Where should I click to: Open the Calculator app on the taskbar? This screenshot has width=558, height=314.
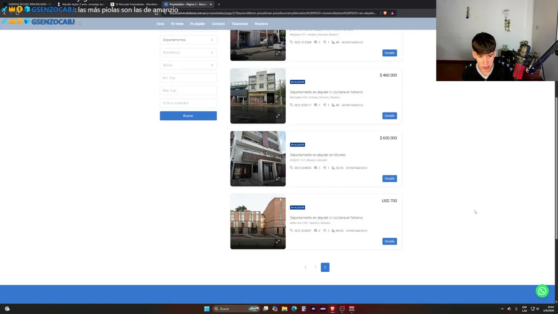[x=303, y=309]
